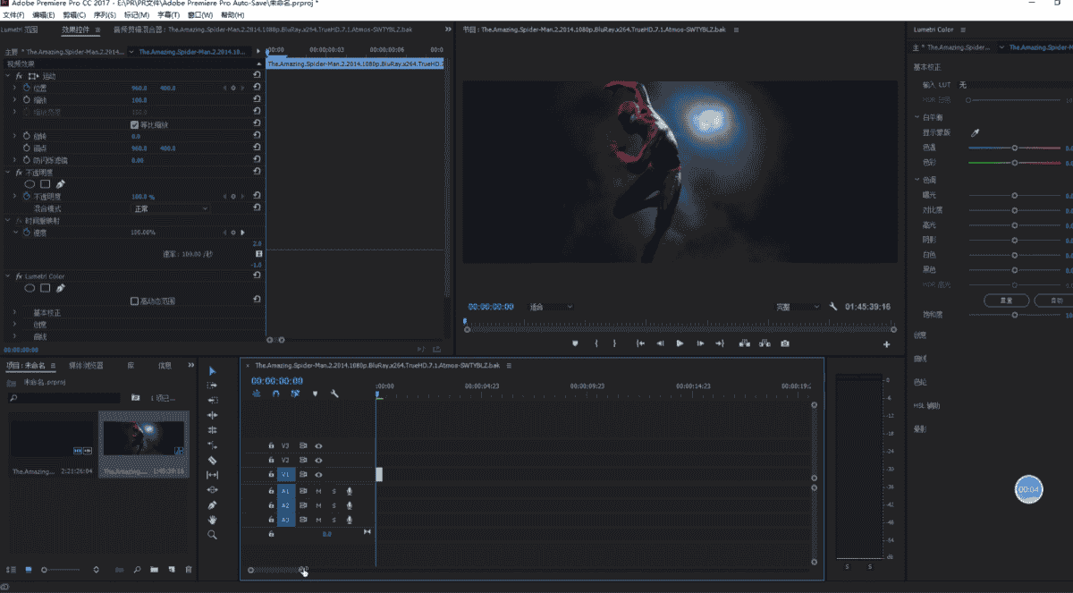
Task: Choose the Zoom tool magnifier
Action: tap(212, 535)
